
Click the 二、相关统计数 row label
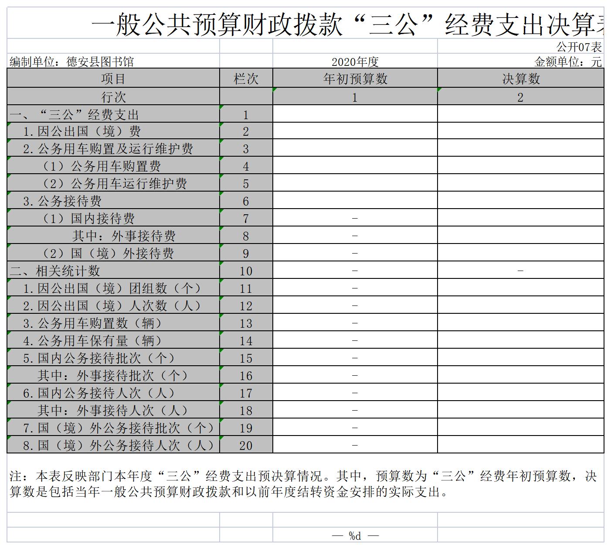[55, 271]
